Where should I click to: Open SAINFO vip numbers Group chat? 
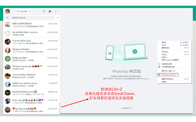[32, 84]
